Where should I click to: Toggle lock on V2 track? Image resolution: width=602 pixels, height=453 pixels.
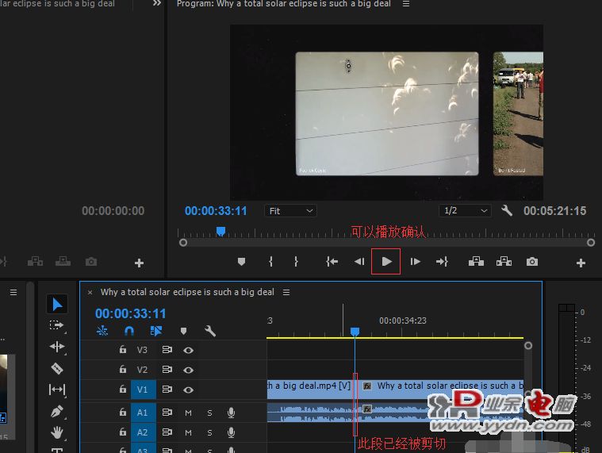click(122, 370)
